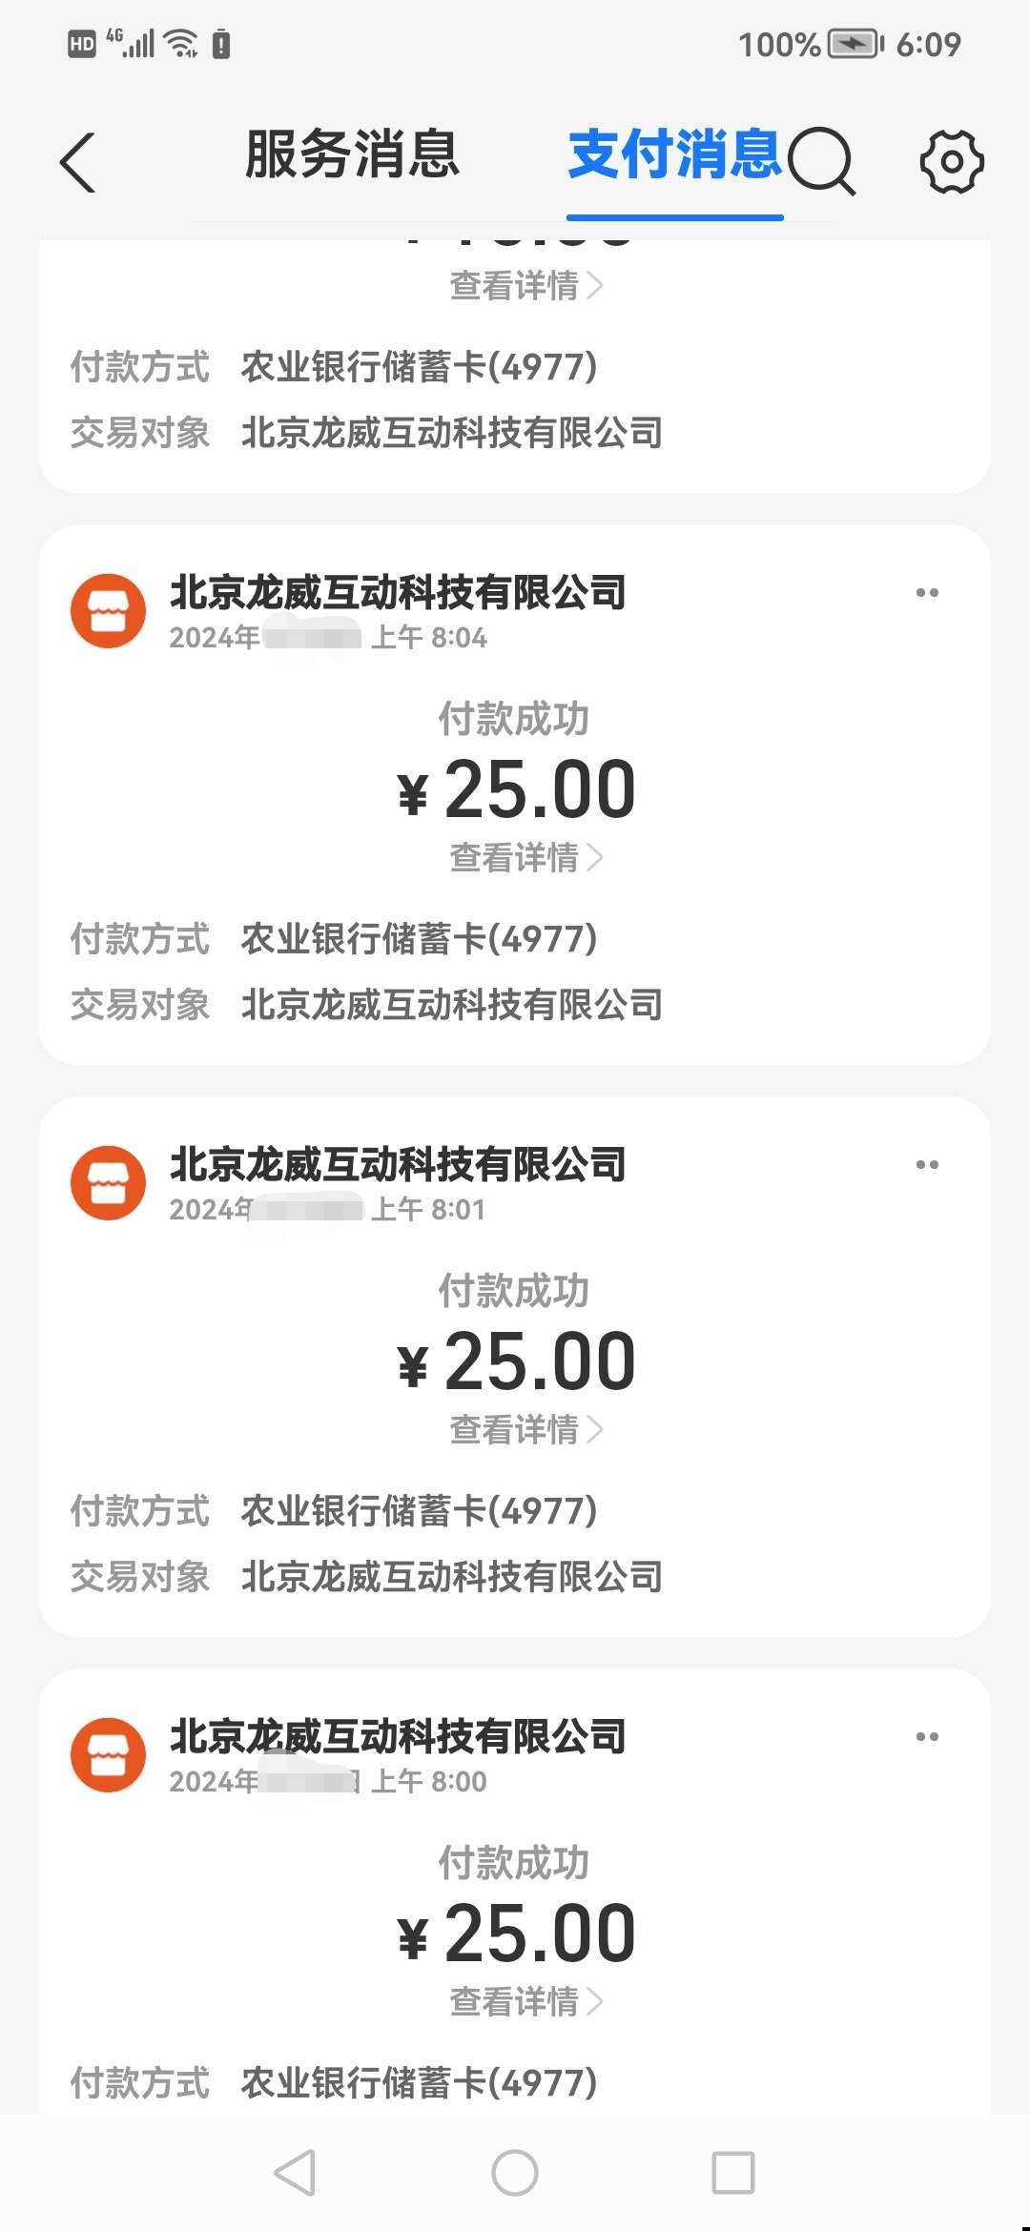Viewport: 1030px width, 2231px height.
Task: Open more options on 8:04 payment
Action: tap(927, 593)
